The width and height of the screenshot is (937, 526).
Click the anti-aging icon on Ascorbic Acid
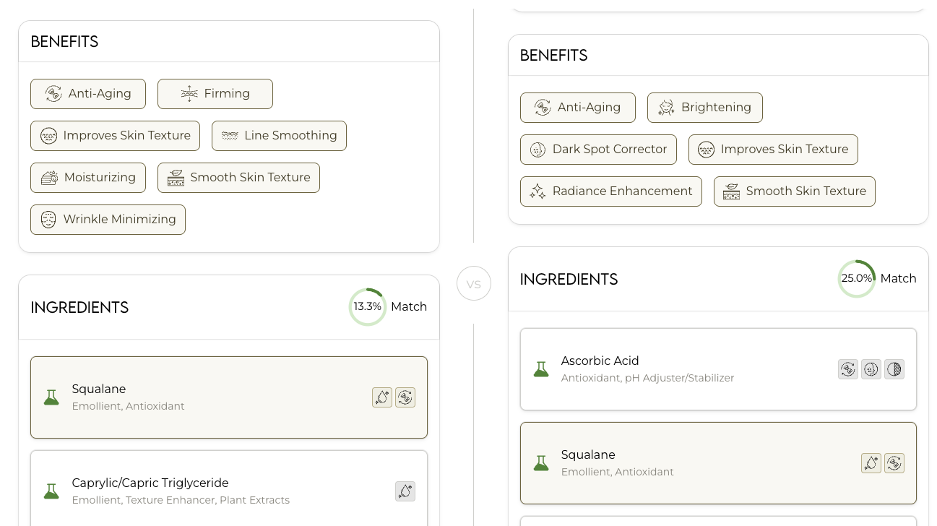click(x=848, y=369)
